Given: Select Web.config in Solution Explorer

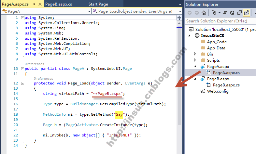Looking at the screenshot, I should coord(218,91).
